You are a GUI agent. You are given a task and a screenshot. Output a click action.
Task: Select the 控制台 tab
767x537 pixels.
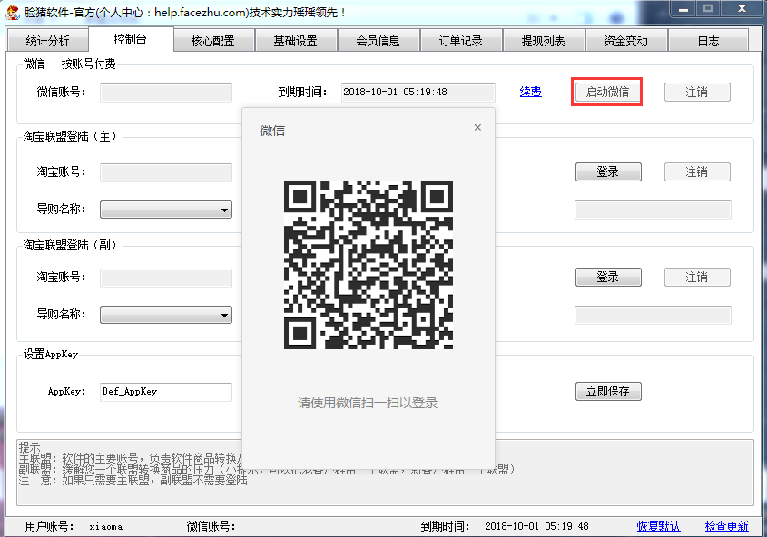(x=130, y=39)
